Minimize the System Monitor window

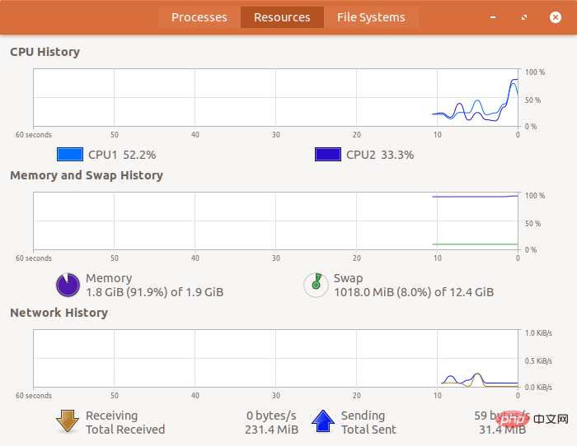coord(494,17)
